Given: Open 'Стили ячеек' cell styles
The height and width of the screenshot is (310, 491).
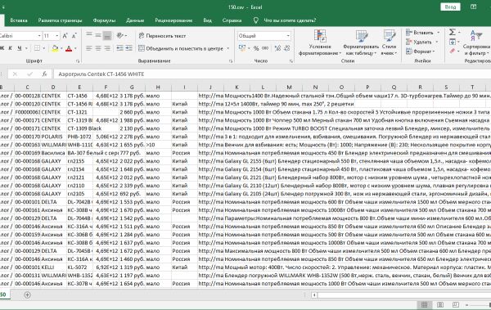Looking at the screenshot, I should [390, 43].
